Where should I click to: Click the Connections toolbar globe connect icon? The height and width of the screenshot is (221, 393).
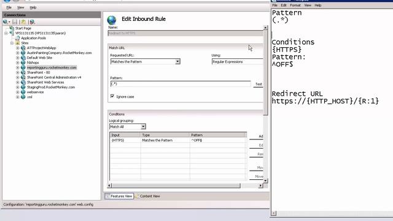(6, 22)
